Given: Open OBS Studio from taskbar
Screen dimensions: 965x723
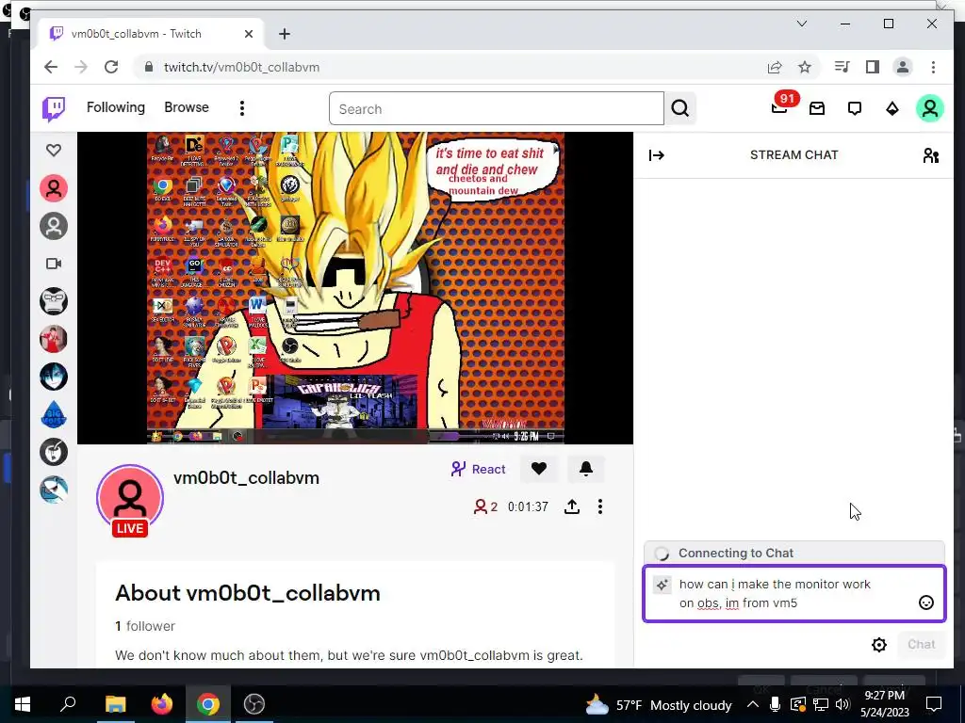Looking at the screenshot, I should 254,704.
